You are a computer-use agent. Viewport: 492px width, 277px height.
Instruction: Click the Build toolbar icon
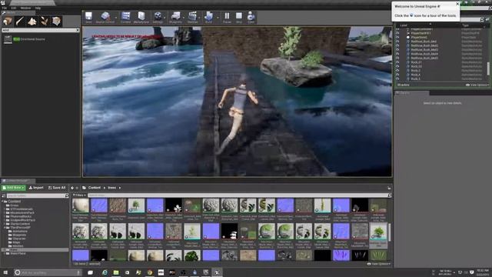point(208,17)
